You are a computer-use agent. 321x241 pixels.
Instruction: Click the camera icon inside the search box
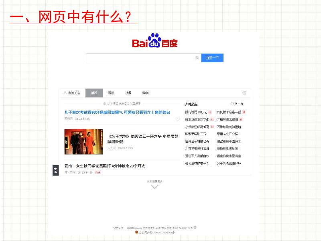pyautogui.click(x=196, y=58)
